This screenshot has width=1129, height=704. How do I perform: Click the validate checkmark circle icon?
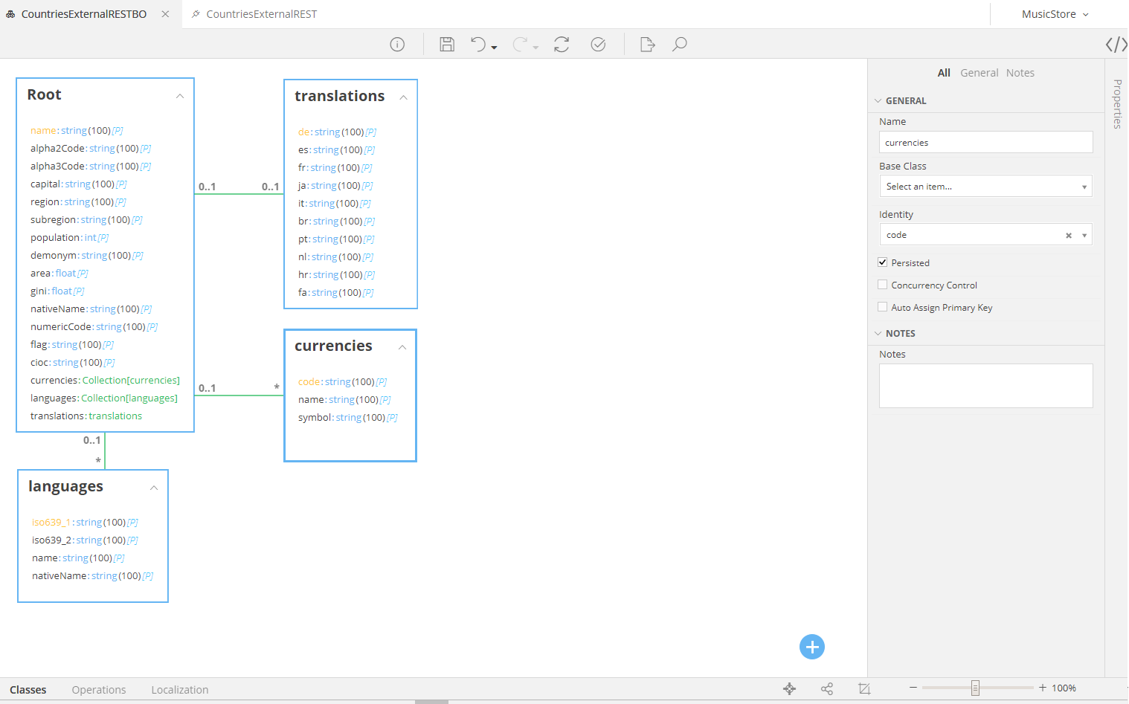pyautogui.click(x=598, y=45)
